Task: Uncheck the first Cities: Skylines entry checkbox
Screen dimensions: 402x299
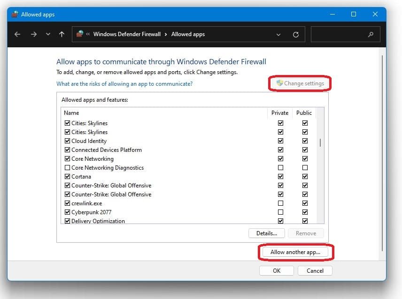Action: tap(68, 123)
